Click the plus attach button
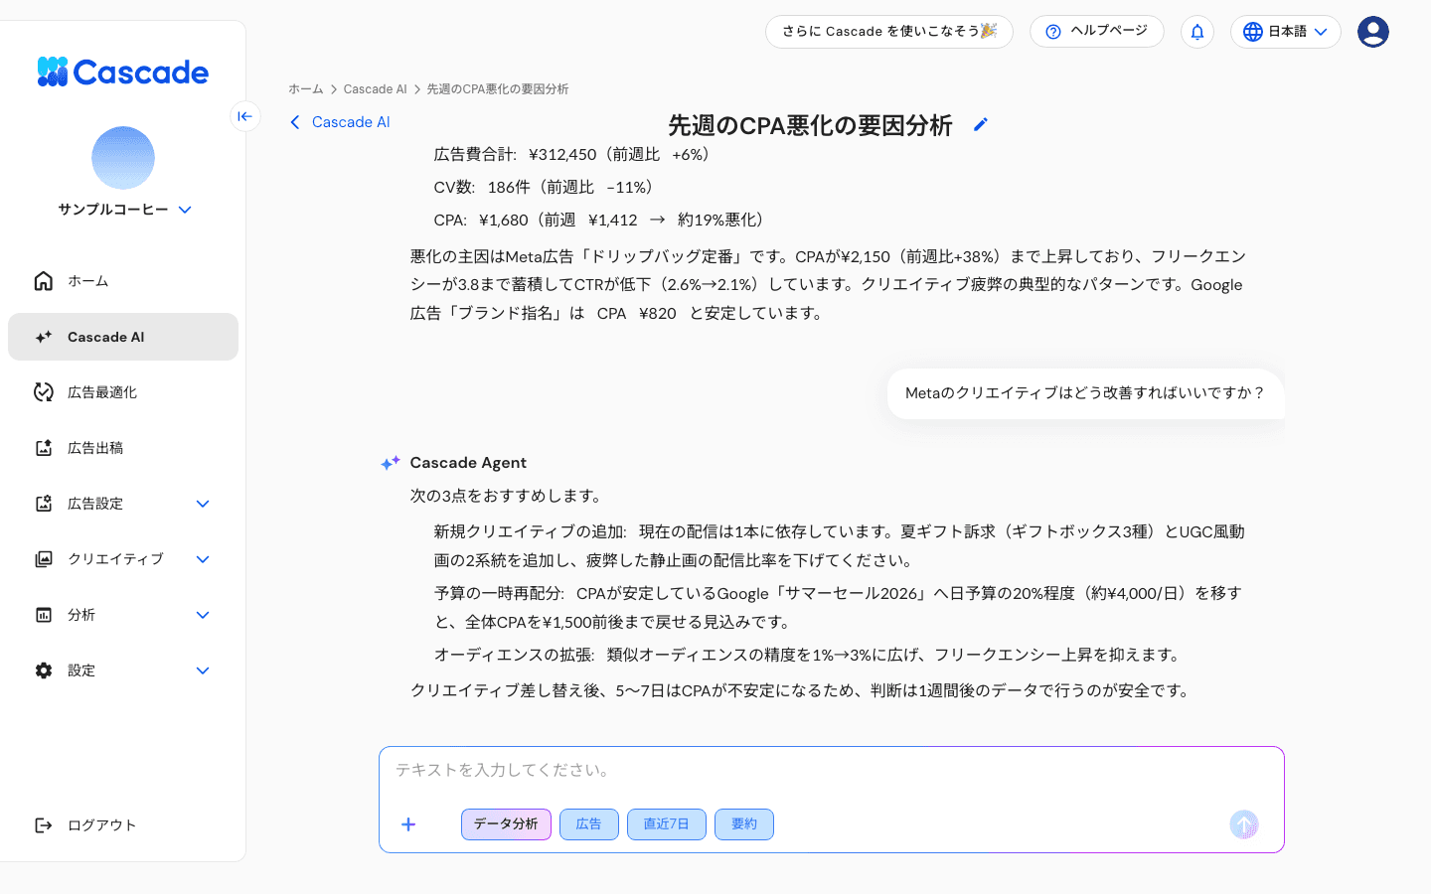Image resolution: width=1431 pixels, height=894 pixels. [x=408, y=824]
